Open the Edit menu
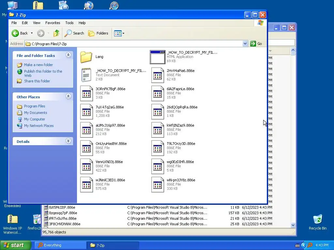This screenshot has height=250, width=334. point(25,23)
